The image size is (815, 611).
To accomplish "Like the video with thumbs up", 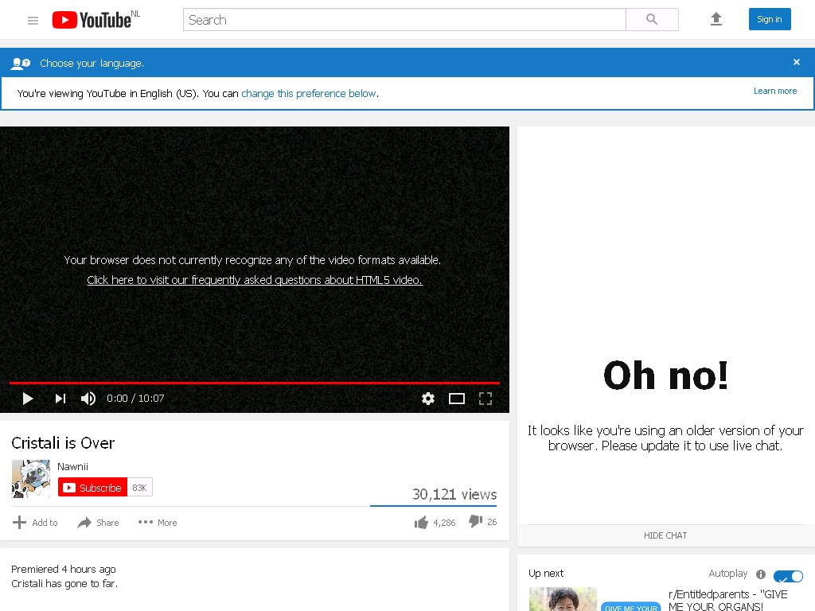I will click(x=435, y=522).
